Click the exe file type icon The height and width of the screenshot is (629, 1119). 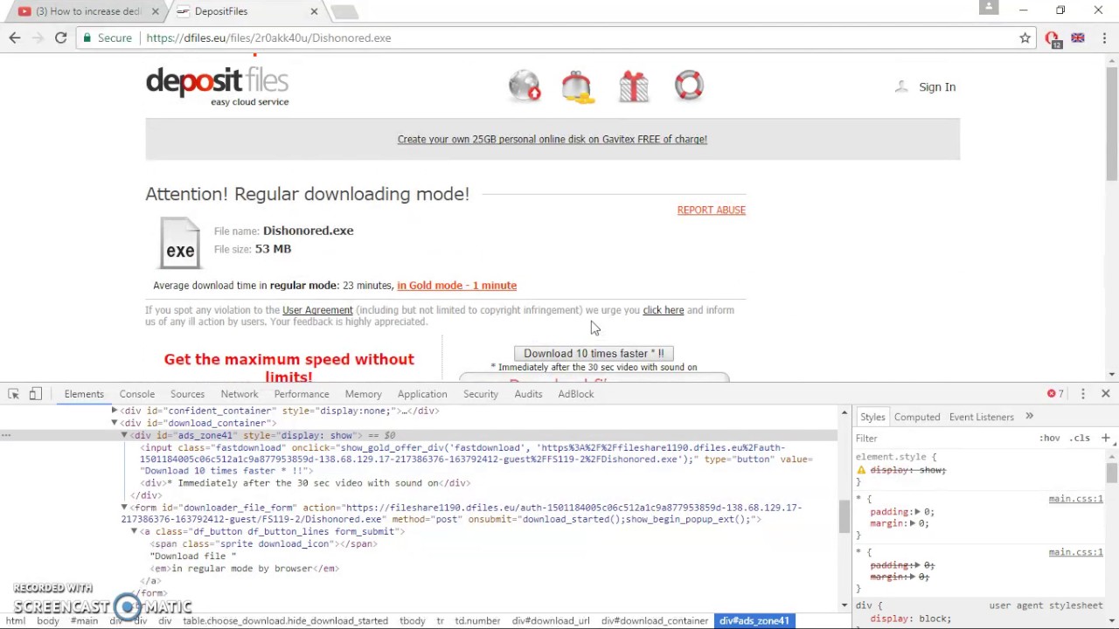(x=180, y=243)
